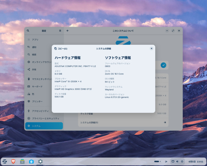Click the 500.1 GB disk value in dialog
The height and width of the screenshot is (166, 207).
pos(59,97)
